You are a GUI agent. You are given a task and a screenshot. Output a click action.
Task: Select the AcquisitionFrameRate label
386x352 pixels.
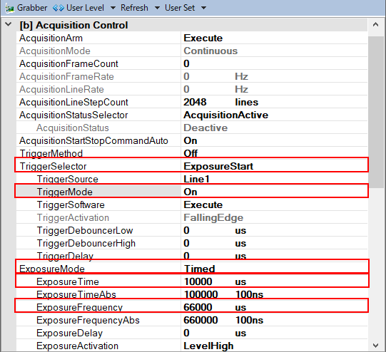(66, 76)
